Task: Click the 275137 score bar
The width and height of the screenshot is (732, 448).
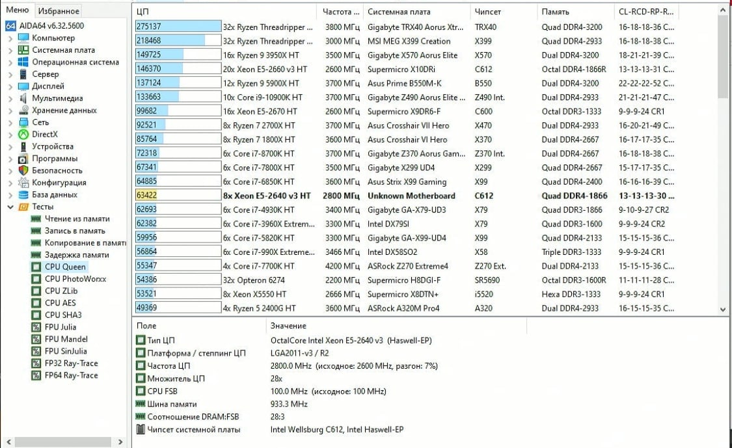Action: pyautogui.click(x=178, y=27)
